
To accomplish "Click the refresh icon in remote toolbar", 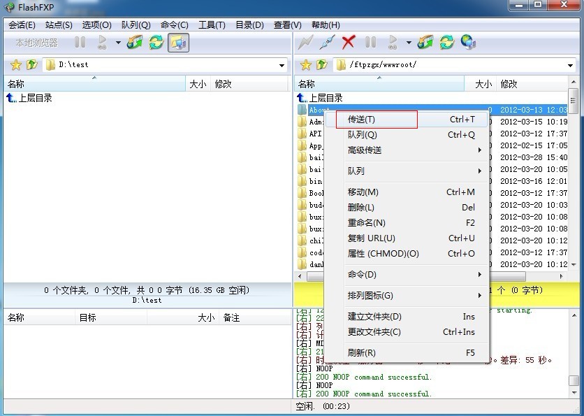I will 447,43.
